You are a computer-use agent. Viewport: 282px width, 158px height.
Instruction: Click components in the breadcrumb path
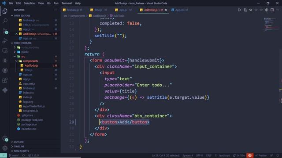(x=78, y=16)
